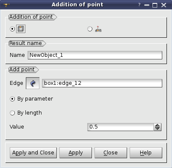Click the Edge field showing box1:edge_12
The width and height of the screenshot is (172, 168).
coord(102,83)
